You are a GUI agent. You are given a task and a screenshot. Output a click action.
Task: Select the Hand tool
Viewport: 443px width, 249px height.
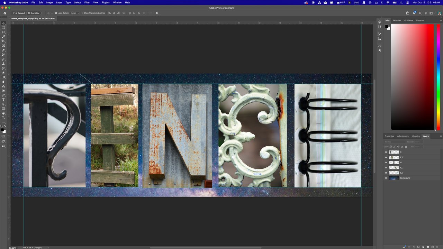click(3, 113)
